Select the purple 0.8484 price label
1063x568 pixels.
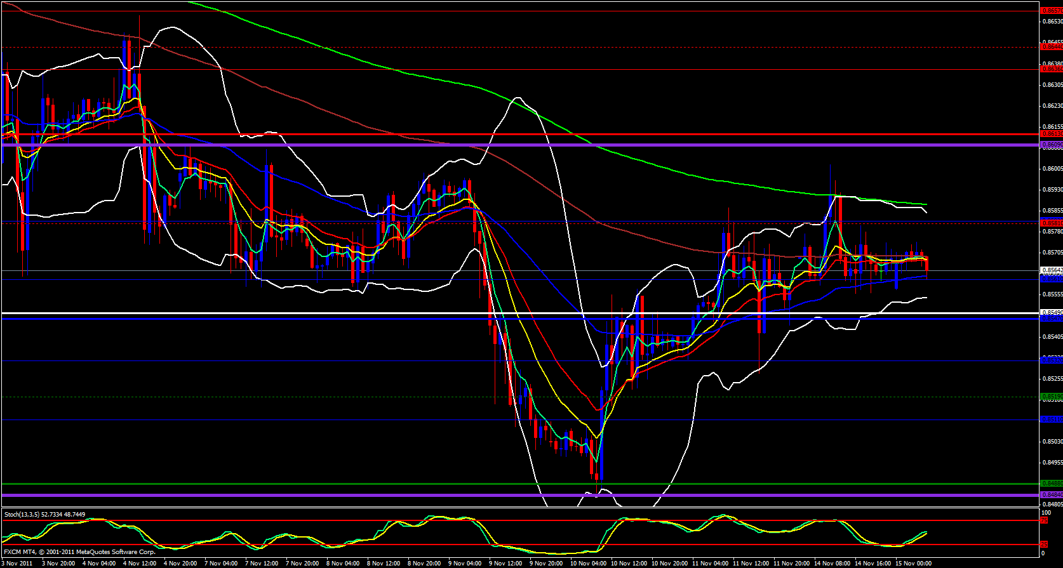tap(1051, 494)
